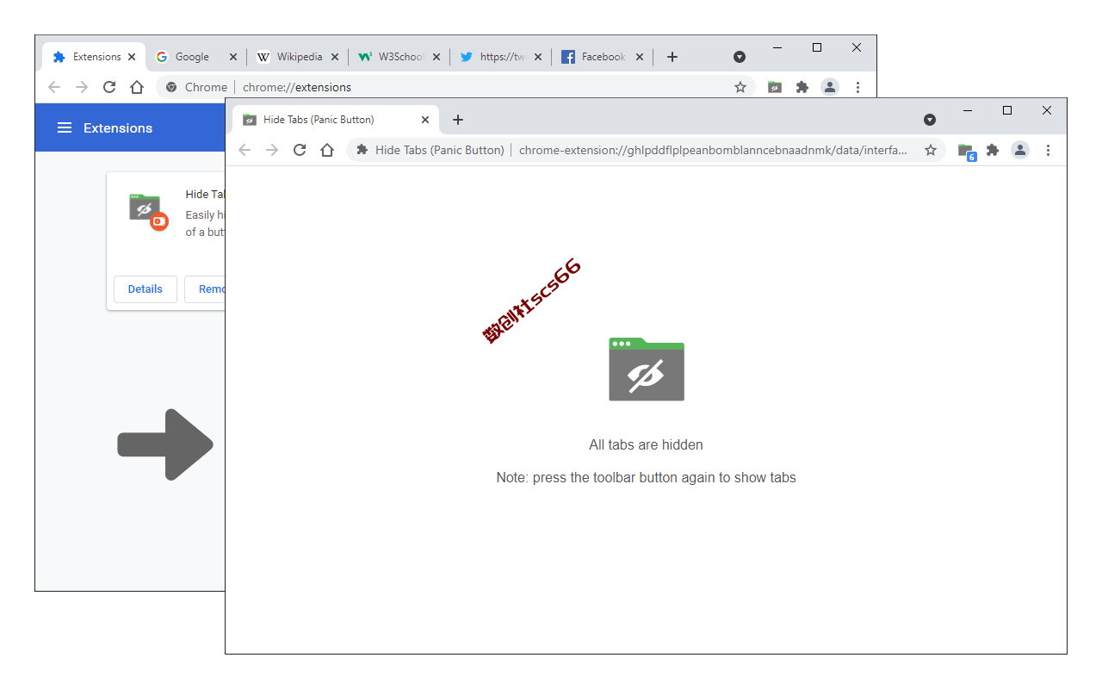Viewport: 1102px width, 689px height.
Task: Close the Extensions tab
Action: point(132,57)
